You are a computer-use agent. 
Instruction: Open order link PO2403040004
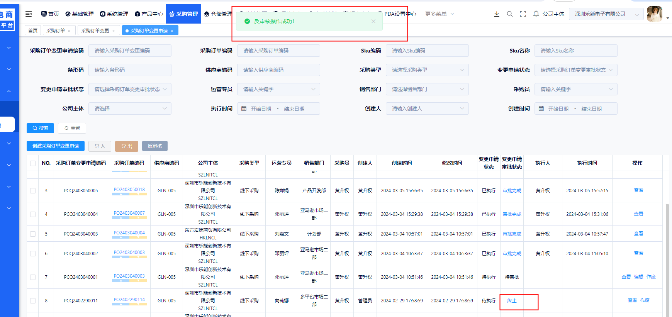point(129,233)
